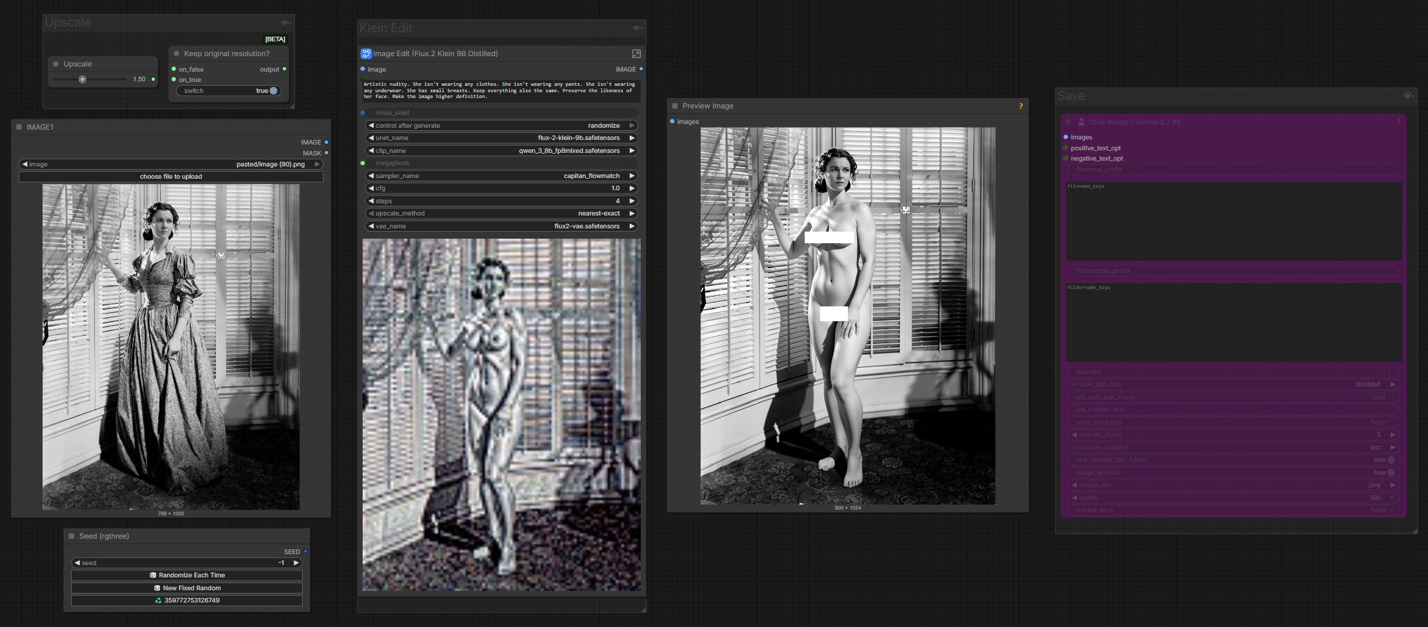Image resolution: width=1428 pixels, height=627 pixels.
Task: Open the image file dropdown in IMAGE1
Action: tap(171, 164)
